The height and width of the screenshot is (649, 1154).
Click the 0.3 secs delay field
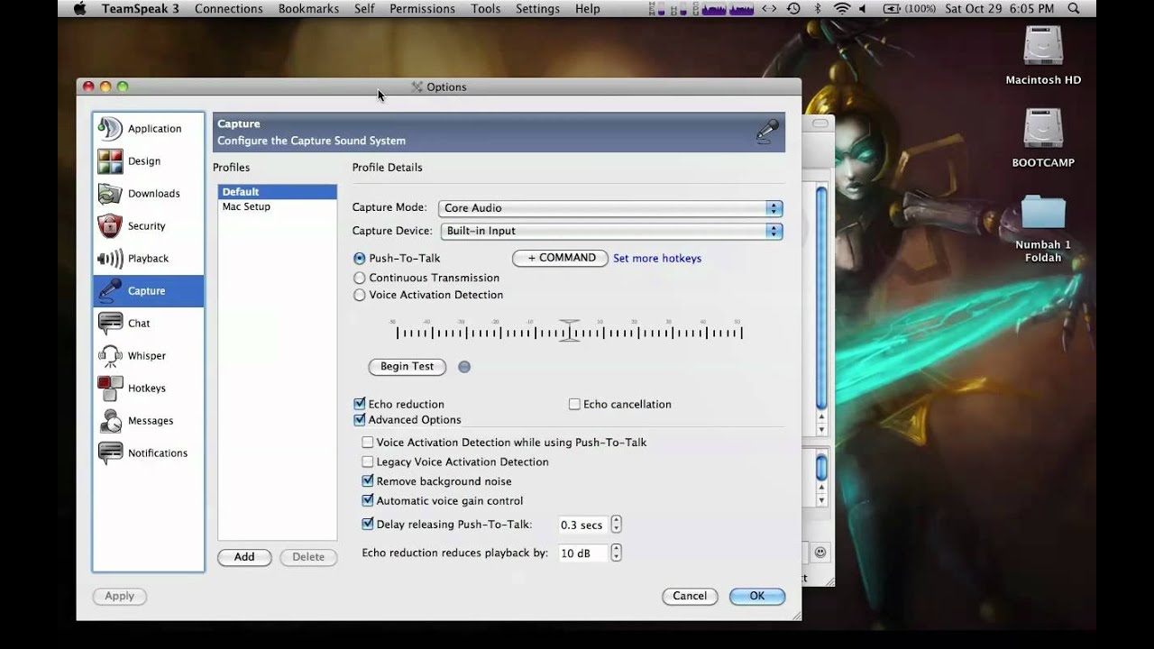[582, 525]
